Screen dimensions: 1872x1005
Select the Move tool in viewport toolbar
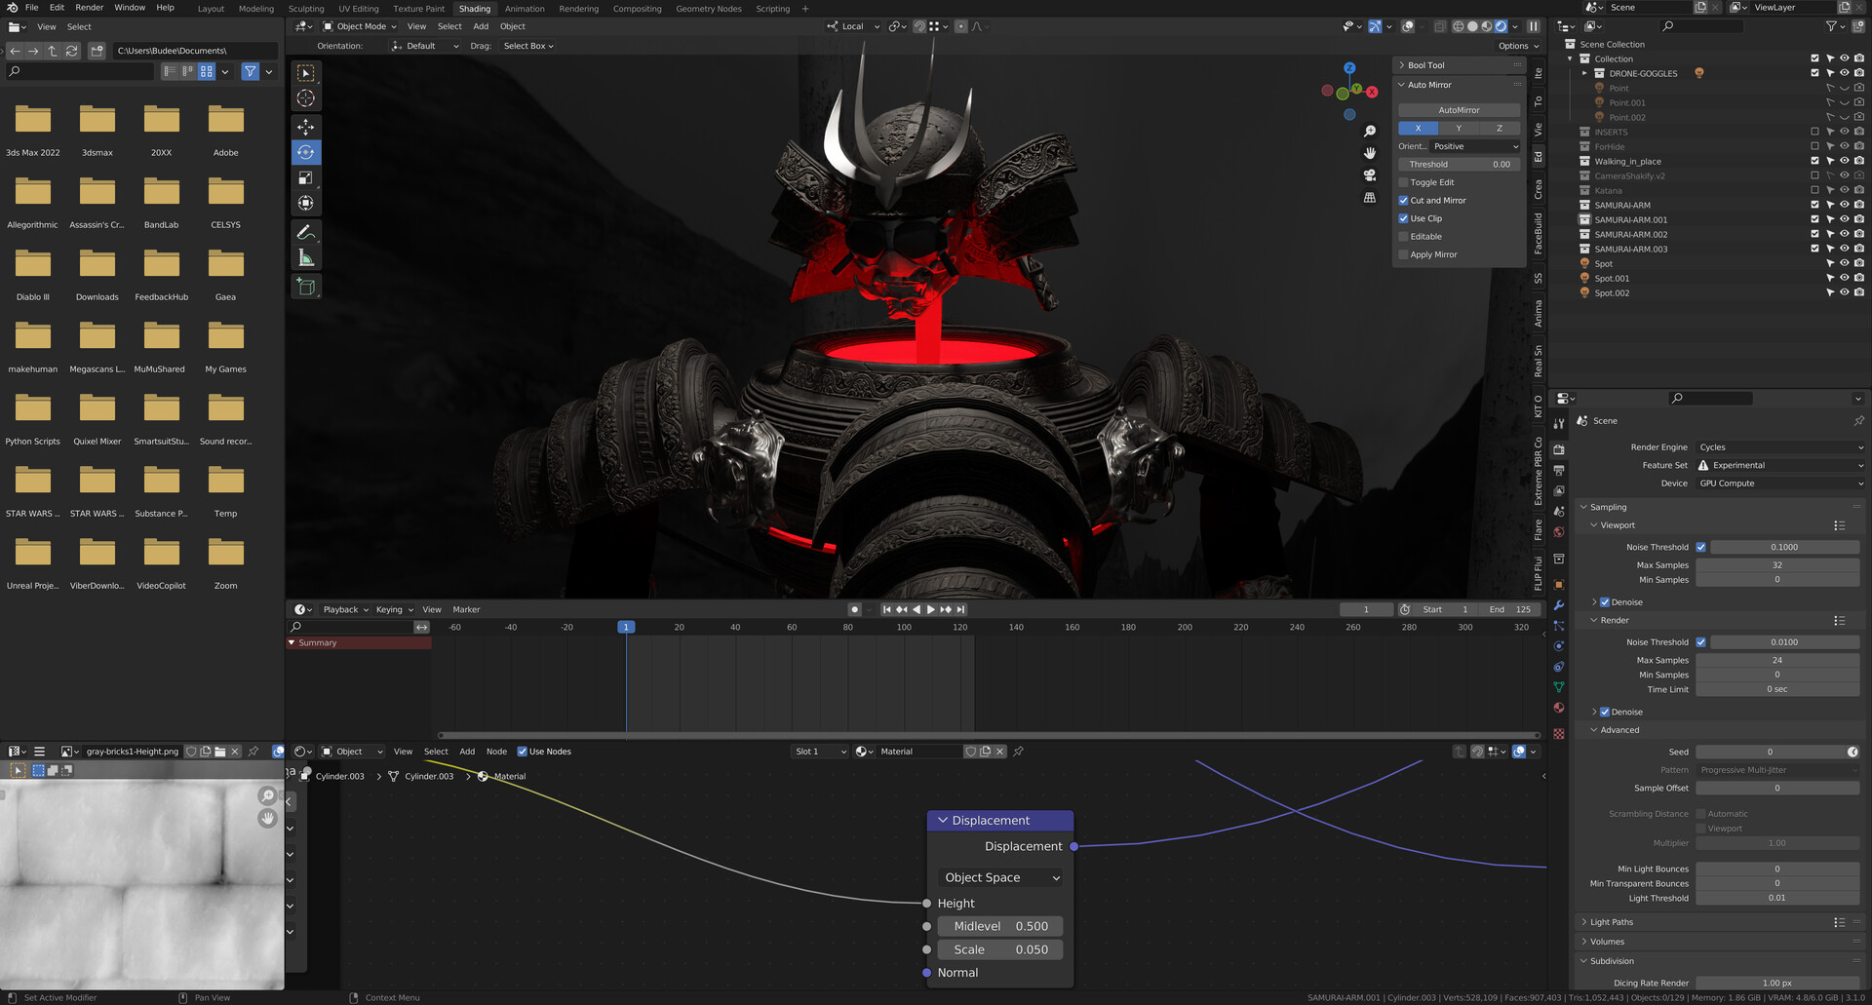tap(306, 127)
